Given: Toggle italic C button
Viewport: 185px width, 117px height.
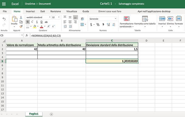Looking at the screenshot, I should tap(32, 22).
